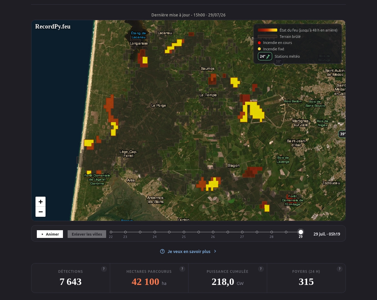Select timeline marker for day 24
377x300 pixels.
[x=155, y=232]
